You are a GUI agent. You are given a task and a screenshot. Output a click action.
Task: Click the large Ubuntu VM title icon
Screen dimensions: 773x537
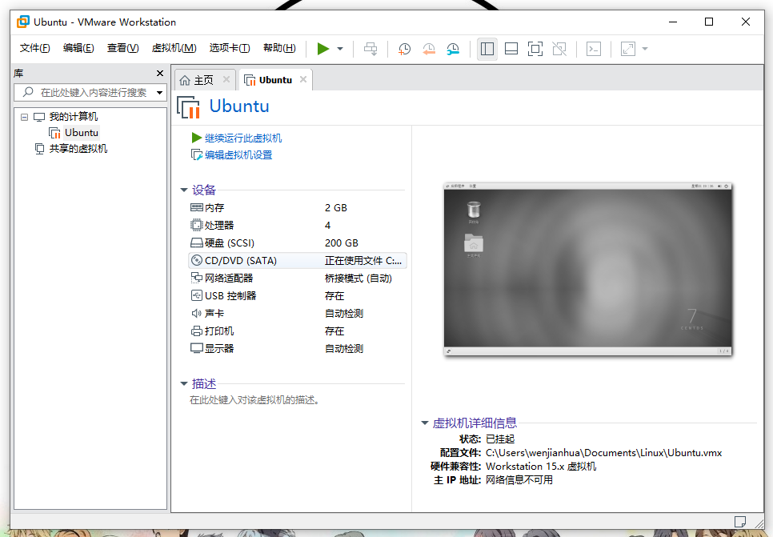pos(188,107)
